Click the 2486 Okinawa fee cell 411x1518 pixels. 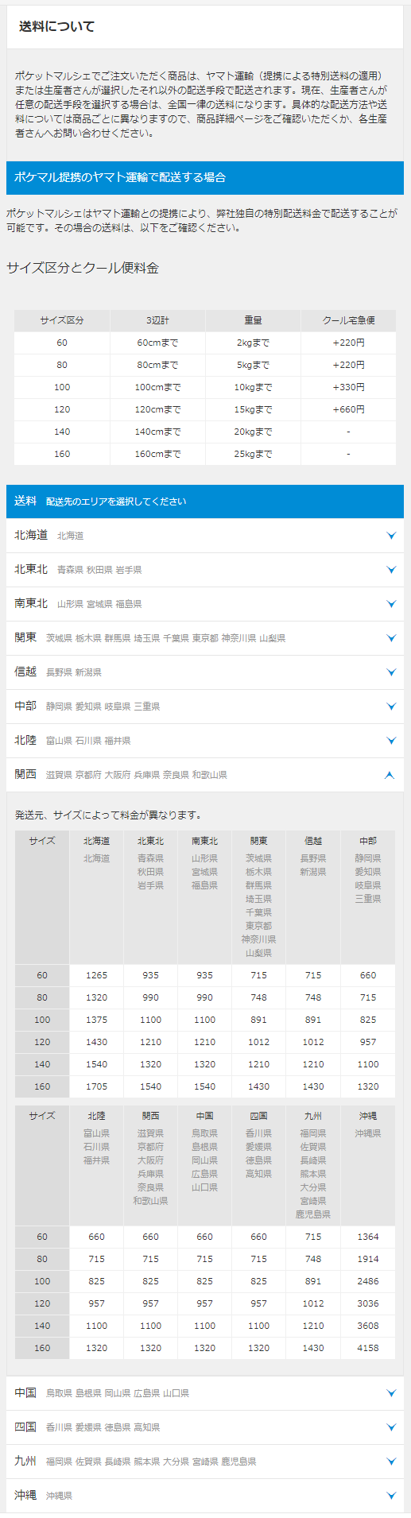point(368,1281)
